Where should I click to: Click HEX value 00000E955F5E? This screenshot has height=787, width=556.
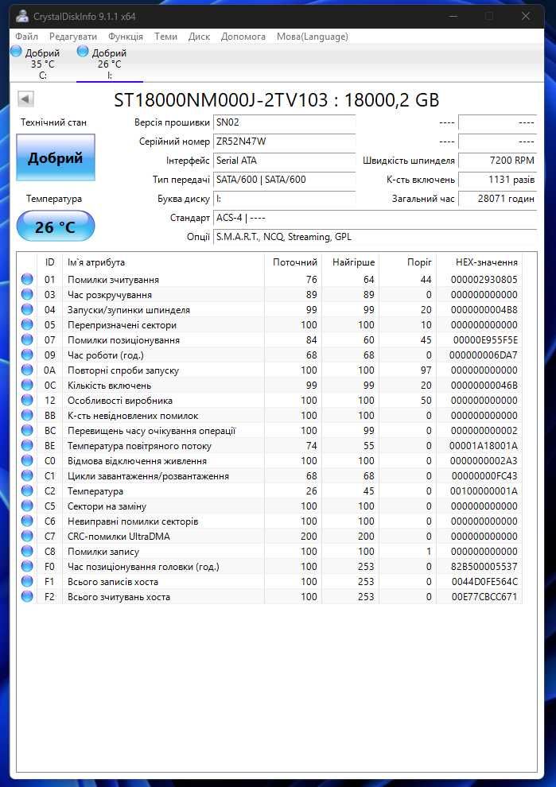point(486,339)
